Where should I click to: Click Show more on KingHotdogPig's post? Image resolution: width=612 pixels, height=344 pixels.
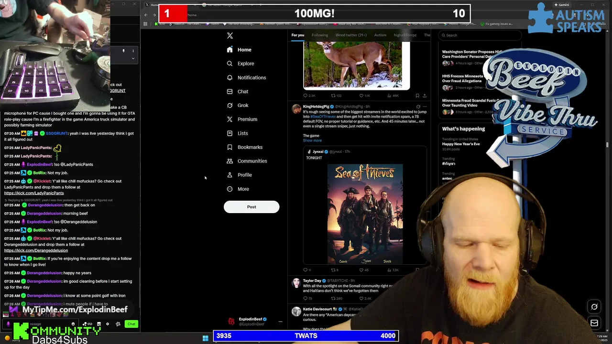pyautogui.click(x=312, y=140)
